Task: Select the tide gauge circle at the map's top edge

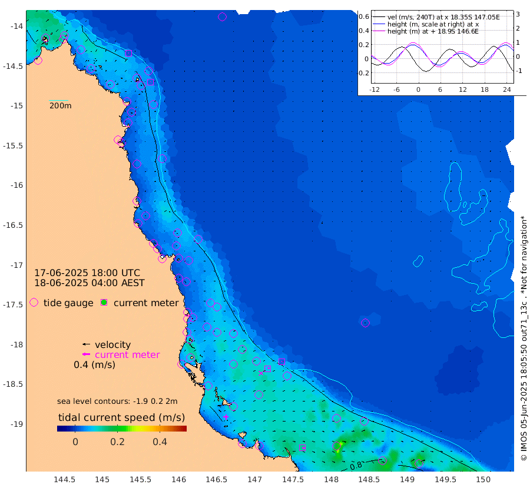Action: tap(222, 16)
